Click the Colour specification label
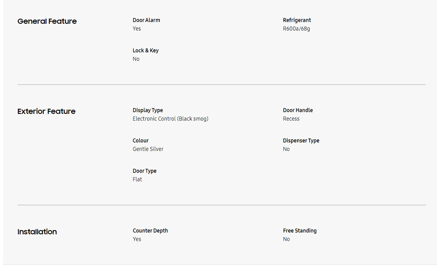Image resolution: width=437 pixels, height=265 pixels. 140,141
